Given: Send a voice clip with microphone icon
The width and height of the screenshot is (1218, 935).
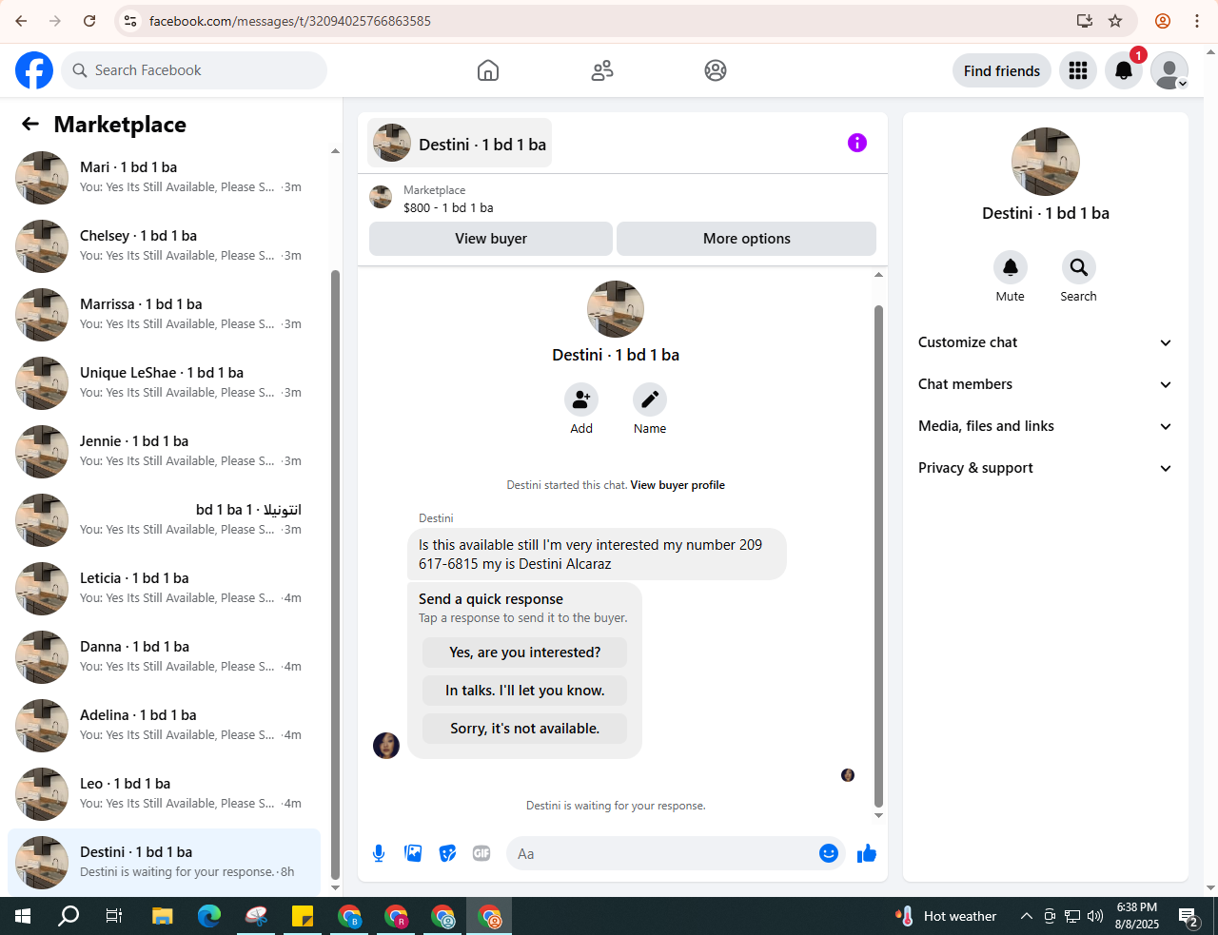Looking at the screenshot, I should tap(379, 853).
